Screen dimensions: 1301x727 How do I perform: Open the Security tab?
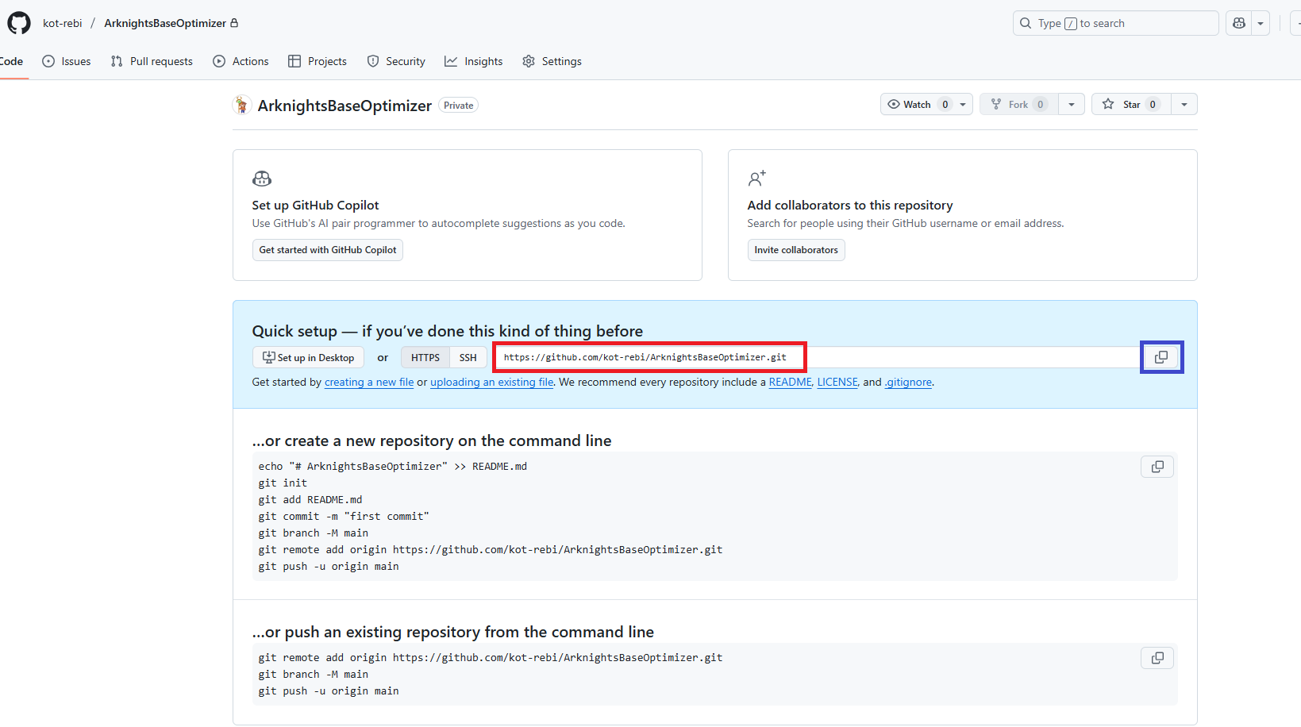tap(396, 61)
